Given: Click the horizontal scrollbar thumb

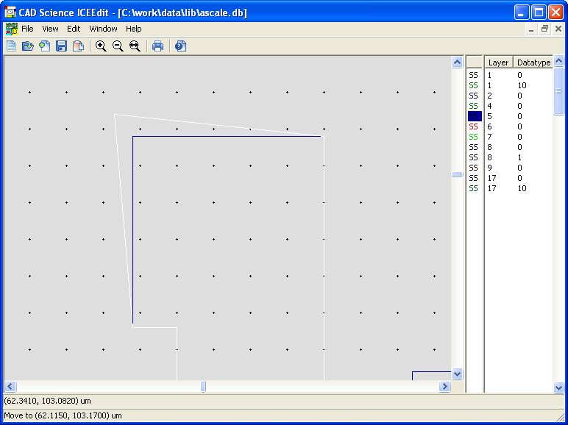Looking at the screenshot, I should click(203, 387).
